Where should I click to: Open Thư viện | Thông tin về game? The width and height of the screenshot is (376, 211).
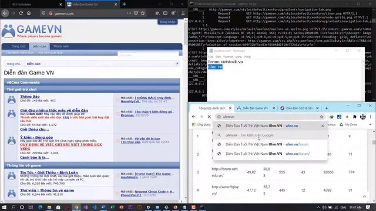pyautogui.click(x=47, y=190)
